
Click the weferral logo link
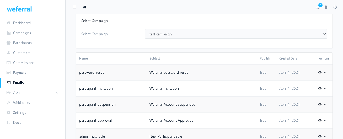19,9
